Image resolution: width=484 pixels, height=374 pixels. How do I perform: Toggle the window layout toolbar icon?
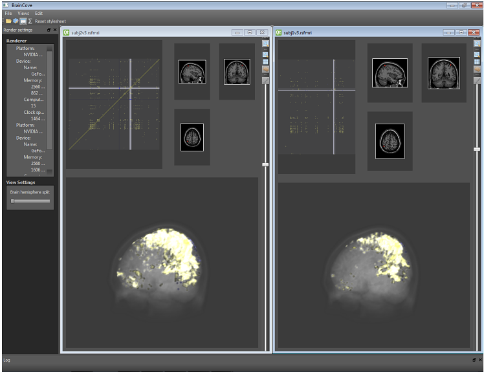(x=23, y=21)
